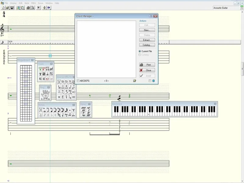The width and height of the screenshot is (244, 183).
Task: Click the undo arrow in Tools palette
Action: (48, 79)
